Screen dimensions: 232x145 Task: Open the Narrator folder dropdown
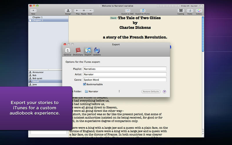pos(102,91)
